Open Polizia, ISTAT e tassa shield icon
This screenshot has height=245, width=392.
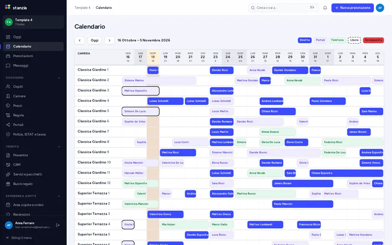pos(8,134)
